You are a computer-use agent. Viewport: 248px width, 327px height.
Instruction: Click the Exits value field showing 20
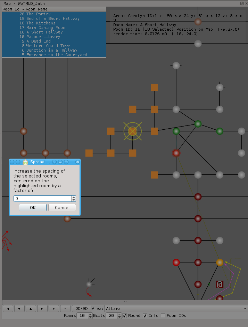coord(112,316)
